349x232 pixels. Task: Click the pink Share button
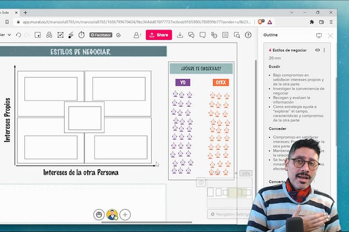(x=159, y=35)
